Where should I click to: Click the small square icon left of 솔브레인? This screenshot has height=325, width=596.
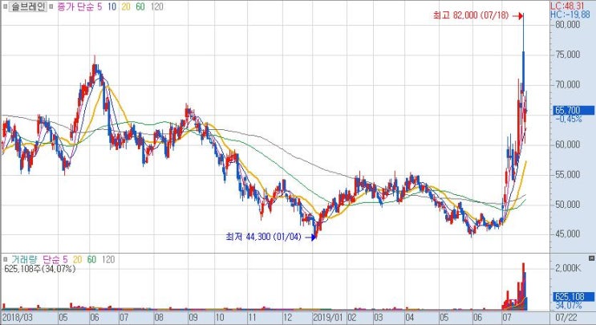(x=5, y=7)
